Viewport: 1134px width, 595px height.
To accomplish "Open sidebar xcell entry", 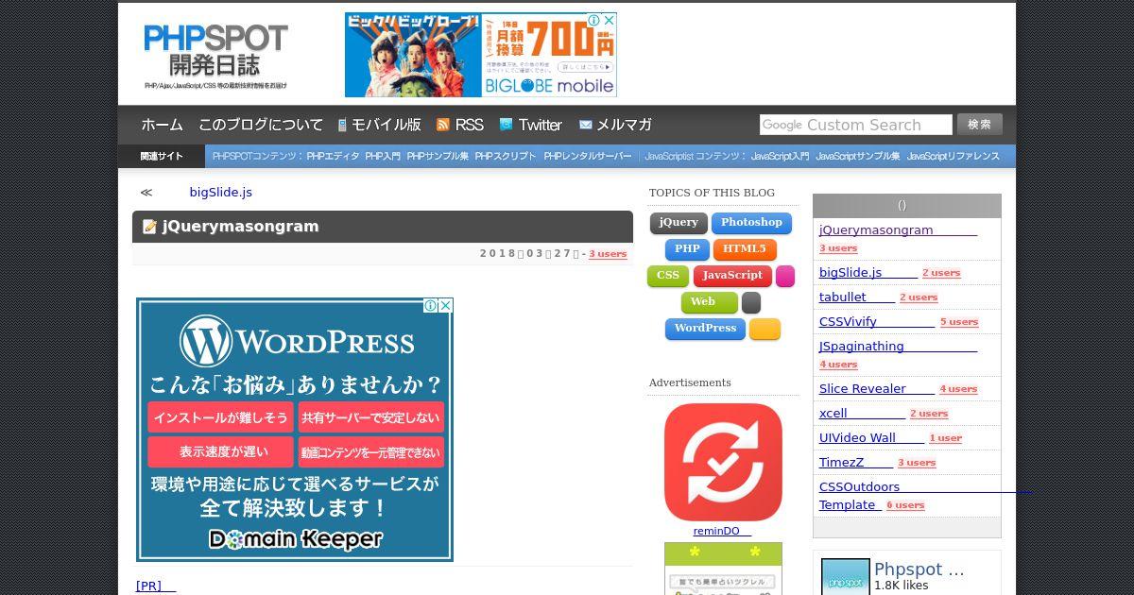I will [x=862, y=414].
